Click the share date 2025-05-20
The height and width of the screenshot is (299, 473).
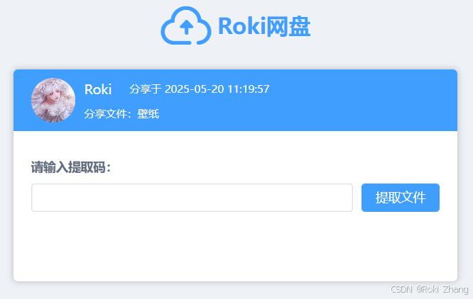point(195,89)
